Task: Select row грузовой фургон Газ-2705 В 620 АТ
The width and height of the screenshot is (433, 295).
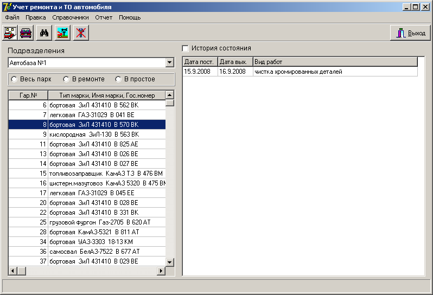Action: 87,222
